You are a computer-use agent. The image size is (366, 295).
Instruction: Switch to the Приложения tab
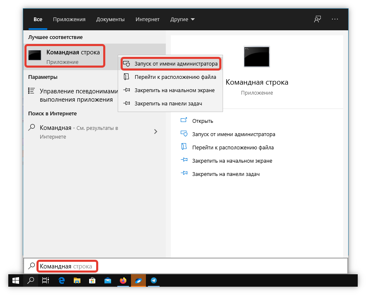point(69,20)
